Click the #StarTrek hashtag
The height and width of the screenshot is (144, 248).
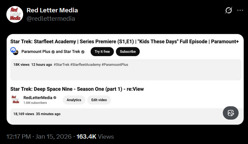(x=61, y=64)
